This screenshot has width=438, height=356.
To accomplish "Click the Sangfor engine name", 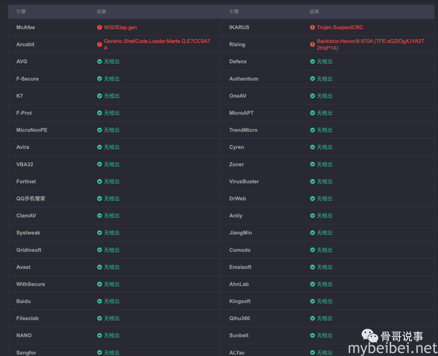I will tap(26, 353).
